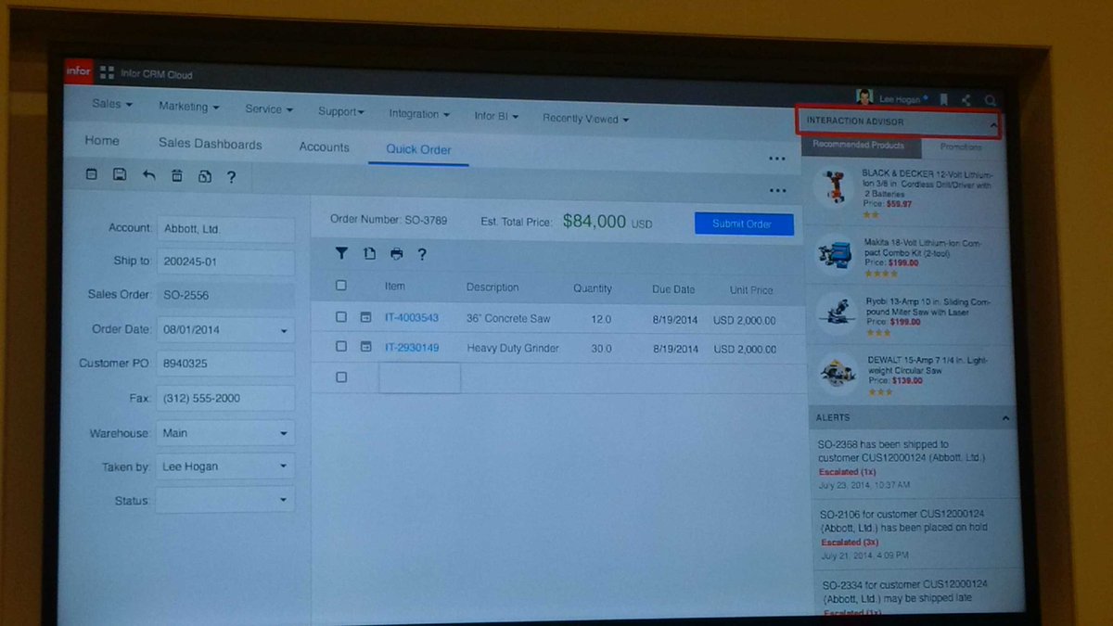1113x626 pixels.
Task: Open item link IT-2930149
Action: (412, 348)
